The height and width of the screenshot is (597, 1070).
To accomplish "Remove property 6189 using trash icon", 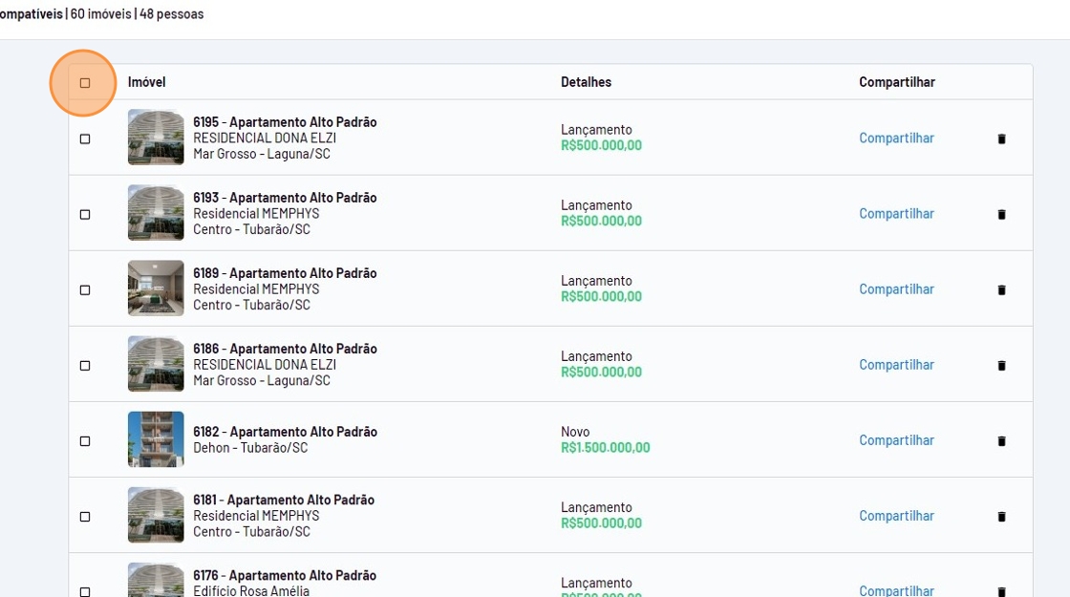I will point(1001,289).
